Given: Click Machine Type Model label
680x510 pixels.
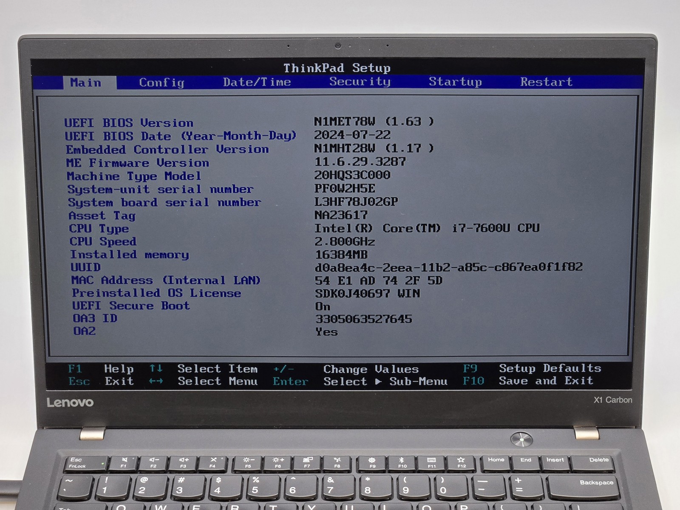Looking at the screenshot, I should point(134,176).
